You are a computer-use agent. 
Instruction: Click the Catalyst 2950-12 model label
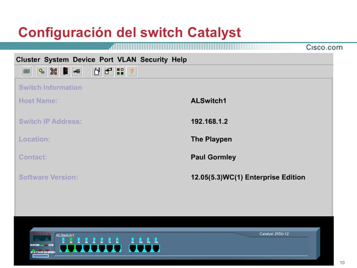pos(274,234)
